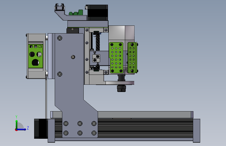226x146 pixels.
Task: Select the long gray work table plate
Action: tap(122, 115)
